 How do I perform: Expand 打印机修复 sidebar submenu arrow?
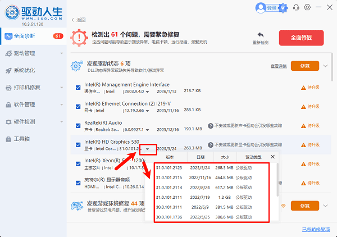[x=62, y=88]
